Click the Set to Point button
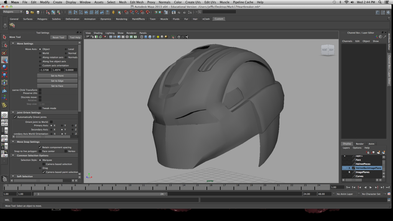 tap(57, 76)
